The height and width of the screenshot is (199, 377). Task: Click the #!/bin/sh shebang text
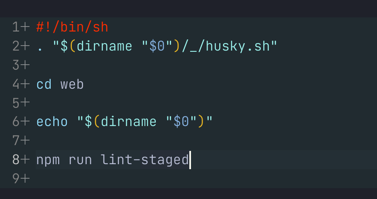(x=72, y=27)
